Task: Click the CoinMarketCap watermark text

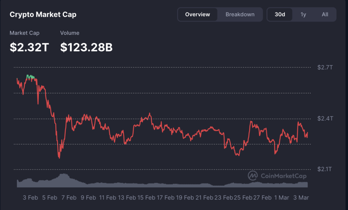Action: pyautogui.click(x=283, y=176)
